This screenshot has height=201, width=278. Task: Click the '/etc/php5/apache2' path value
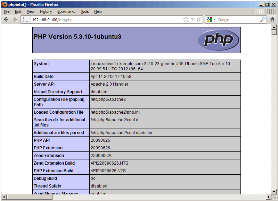pos(108,99)
